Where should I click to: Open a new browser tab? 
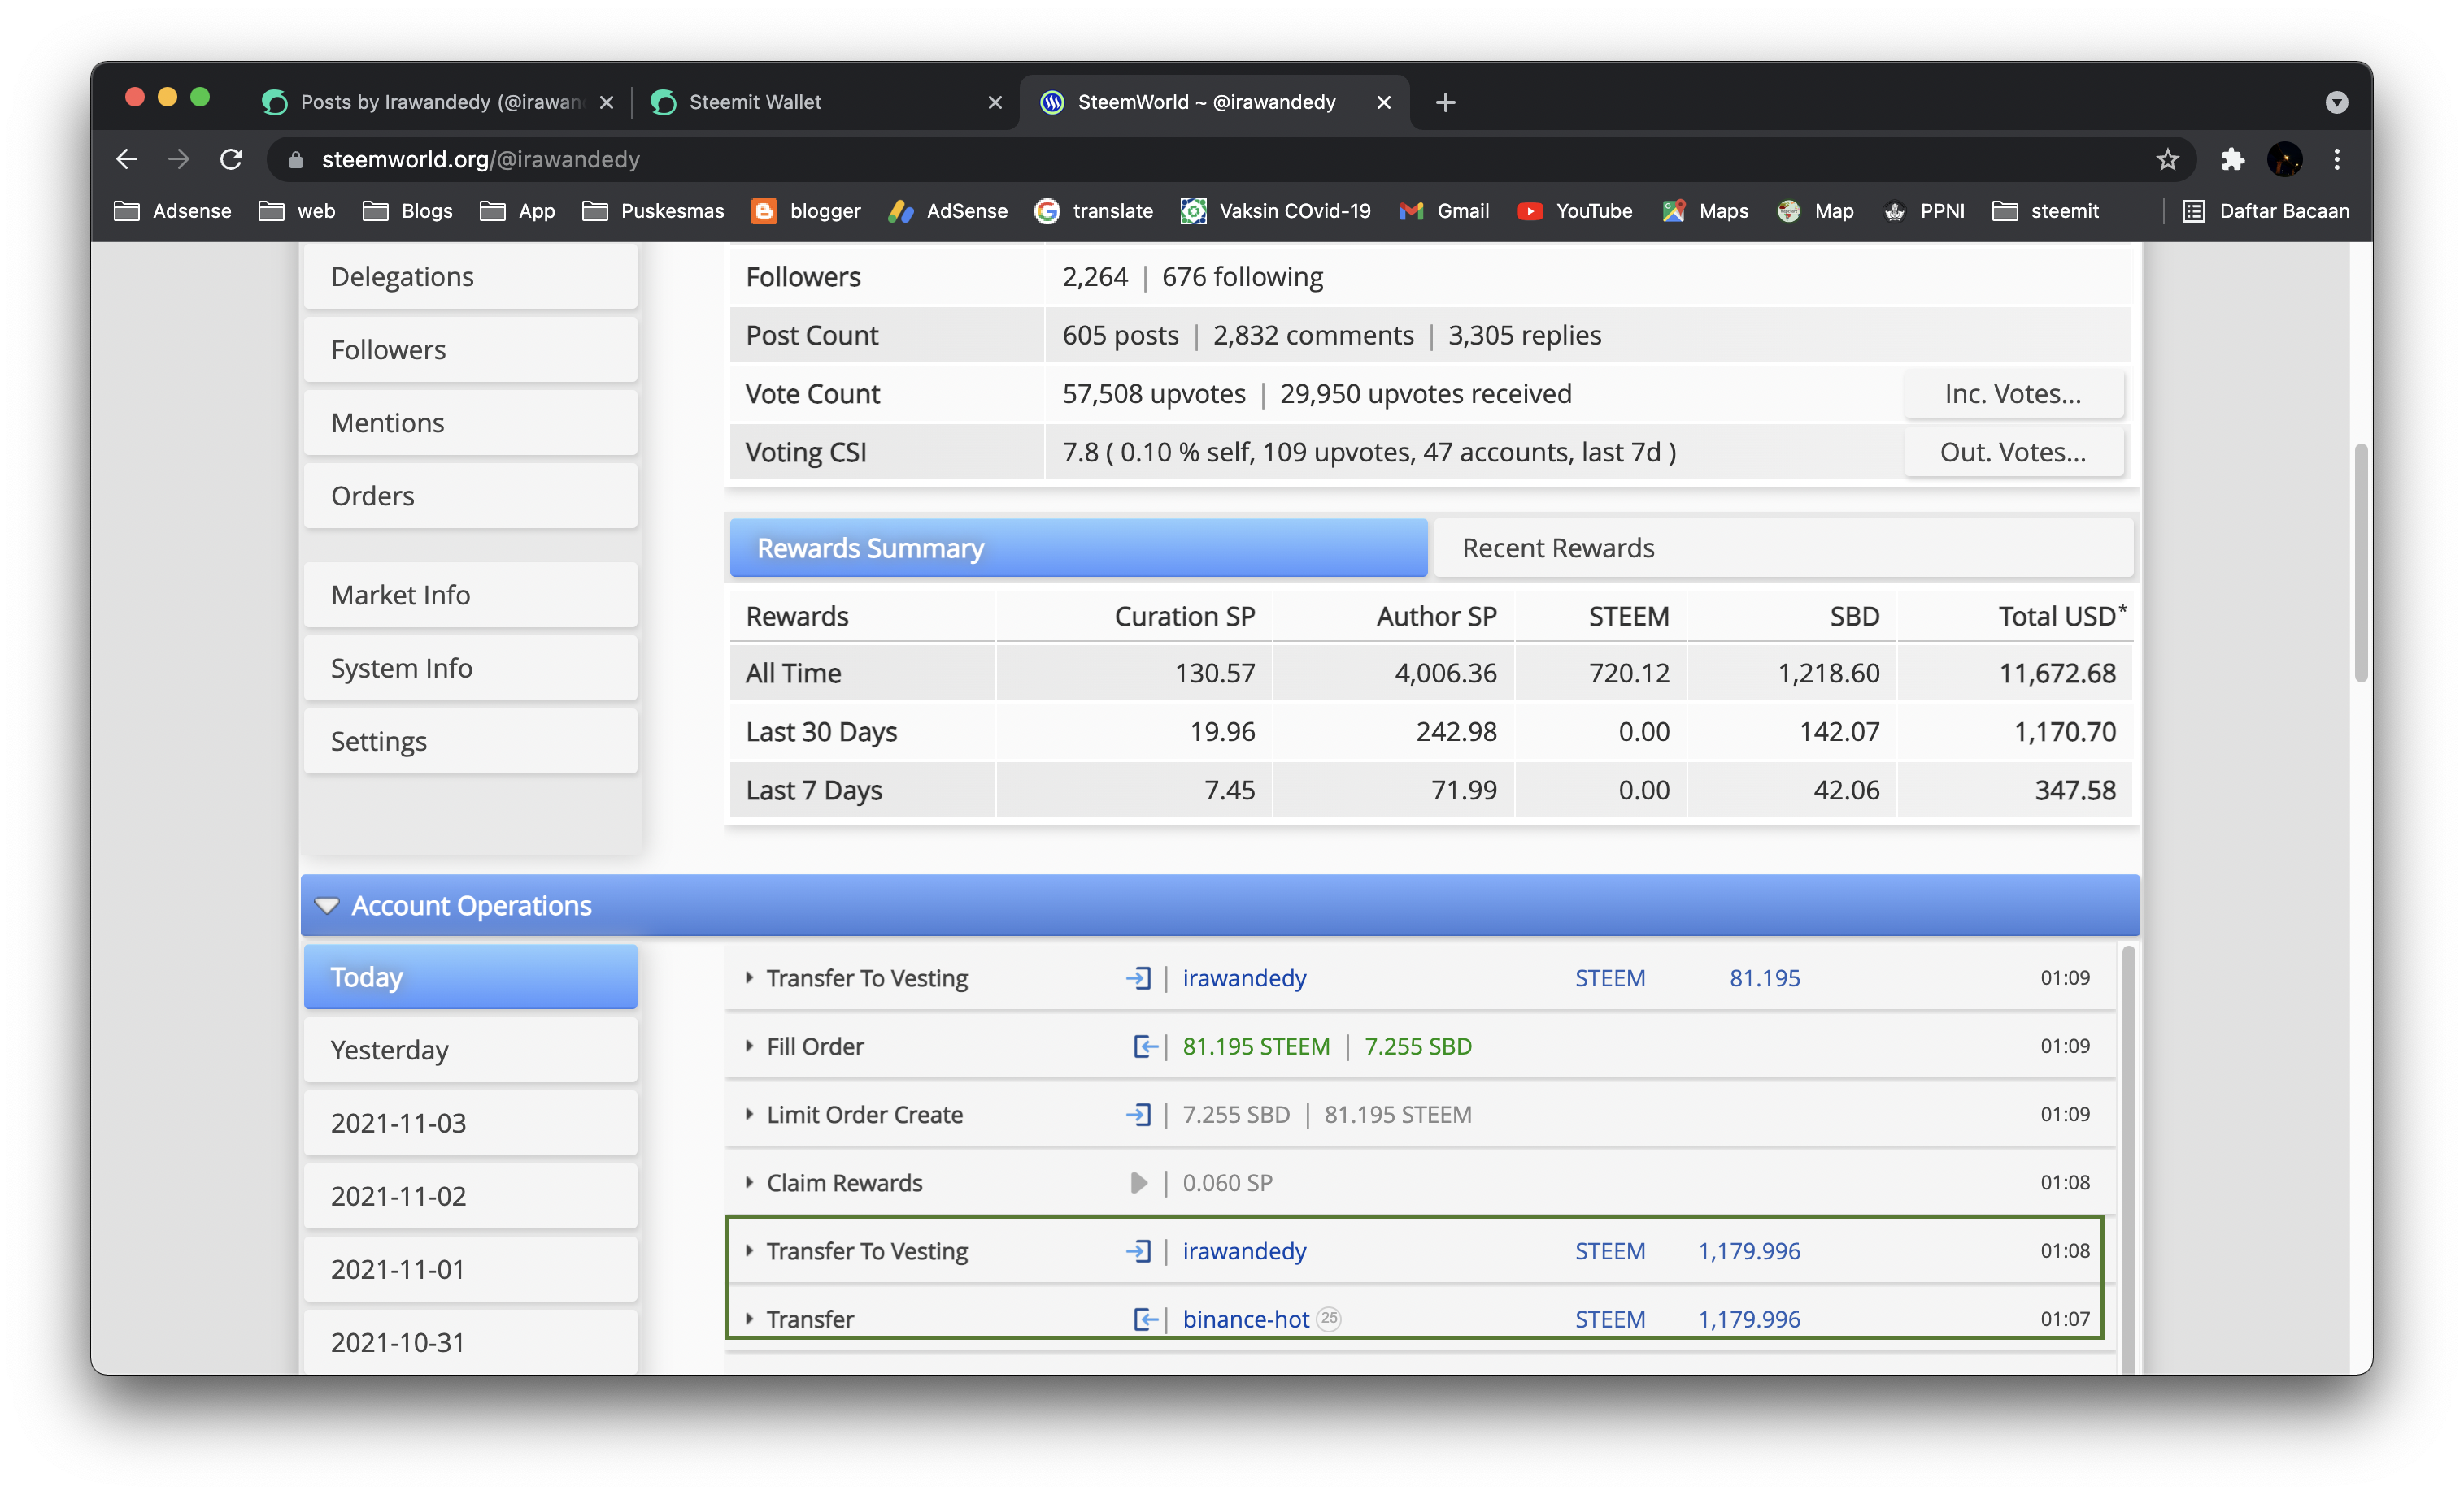(x=1445, y=102)
